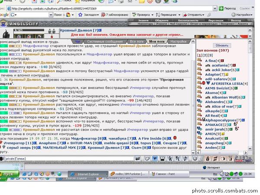Open the Google search box dropdown arrow
This screenshot has height=195, width=260.
(51, 15)
